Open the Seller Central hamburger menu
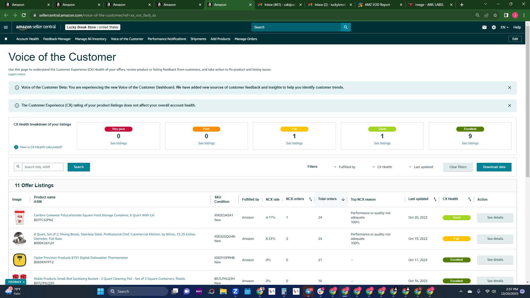This screenshot has height=298, width=530. [x=6, y=27]
